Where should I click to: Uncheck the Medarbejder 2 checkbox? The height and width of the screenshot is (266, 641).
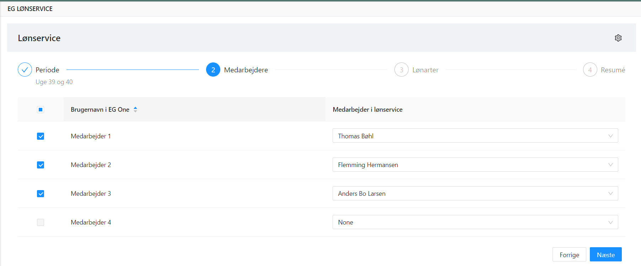[x=41, y=165]
